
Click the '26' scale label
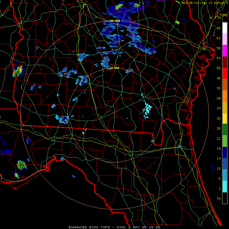[x=219, y=128]
